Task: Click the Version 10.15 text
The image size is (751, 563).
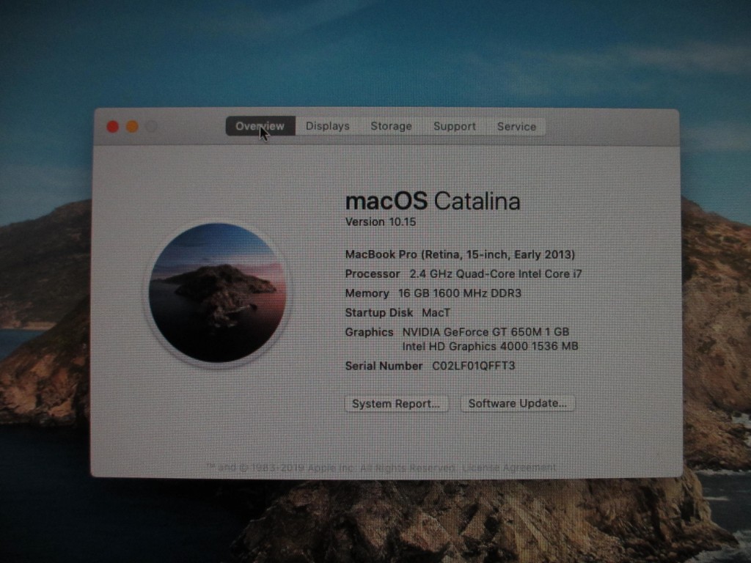Action: [381, 222]
